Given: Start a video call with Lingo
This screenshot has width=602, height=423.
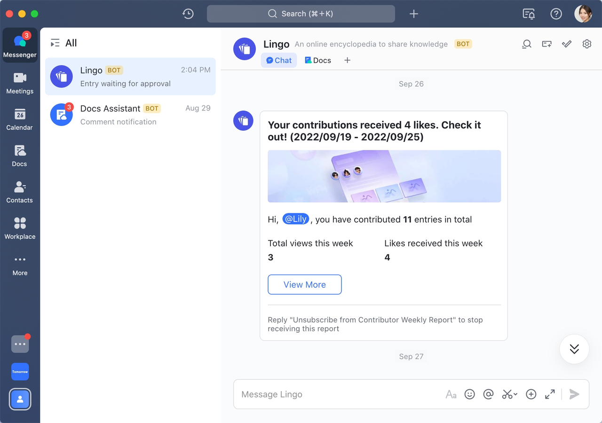Looking at the screenshot, I should click(x=546, y=44).
